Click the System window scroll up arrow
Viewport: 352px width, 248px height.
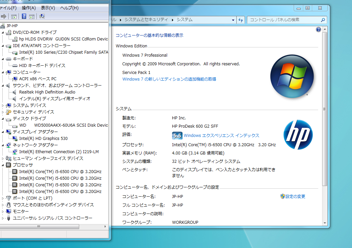324,30
